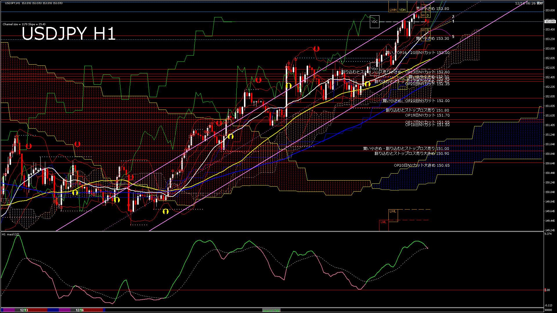Image resolution: width=557 pixels, height=313 pixels.
Task: Click the Channel size slope text
Action: click(x=24, y=24)
